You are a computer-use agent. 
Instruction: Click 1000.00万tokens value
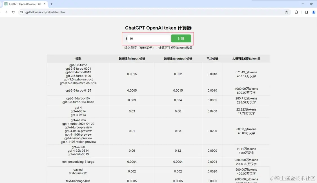[246, 89]
